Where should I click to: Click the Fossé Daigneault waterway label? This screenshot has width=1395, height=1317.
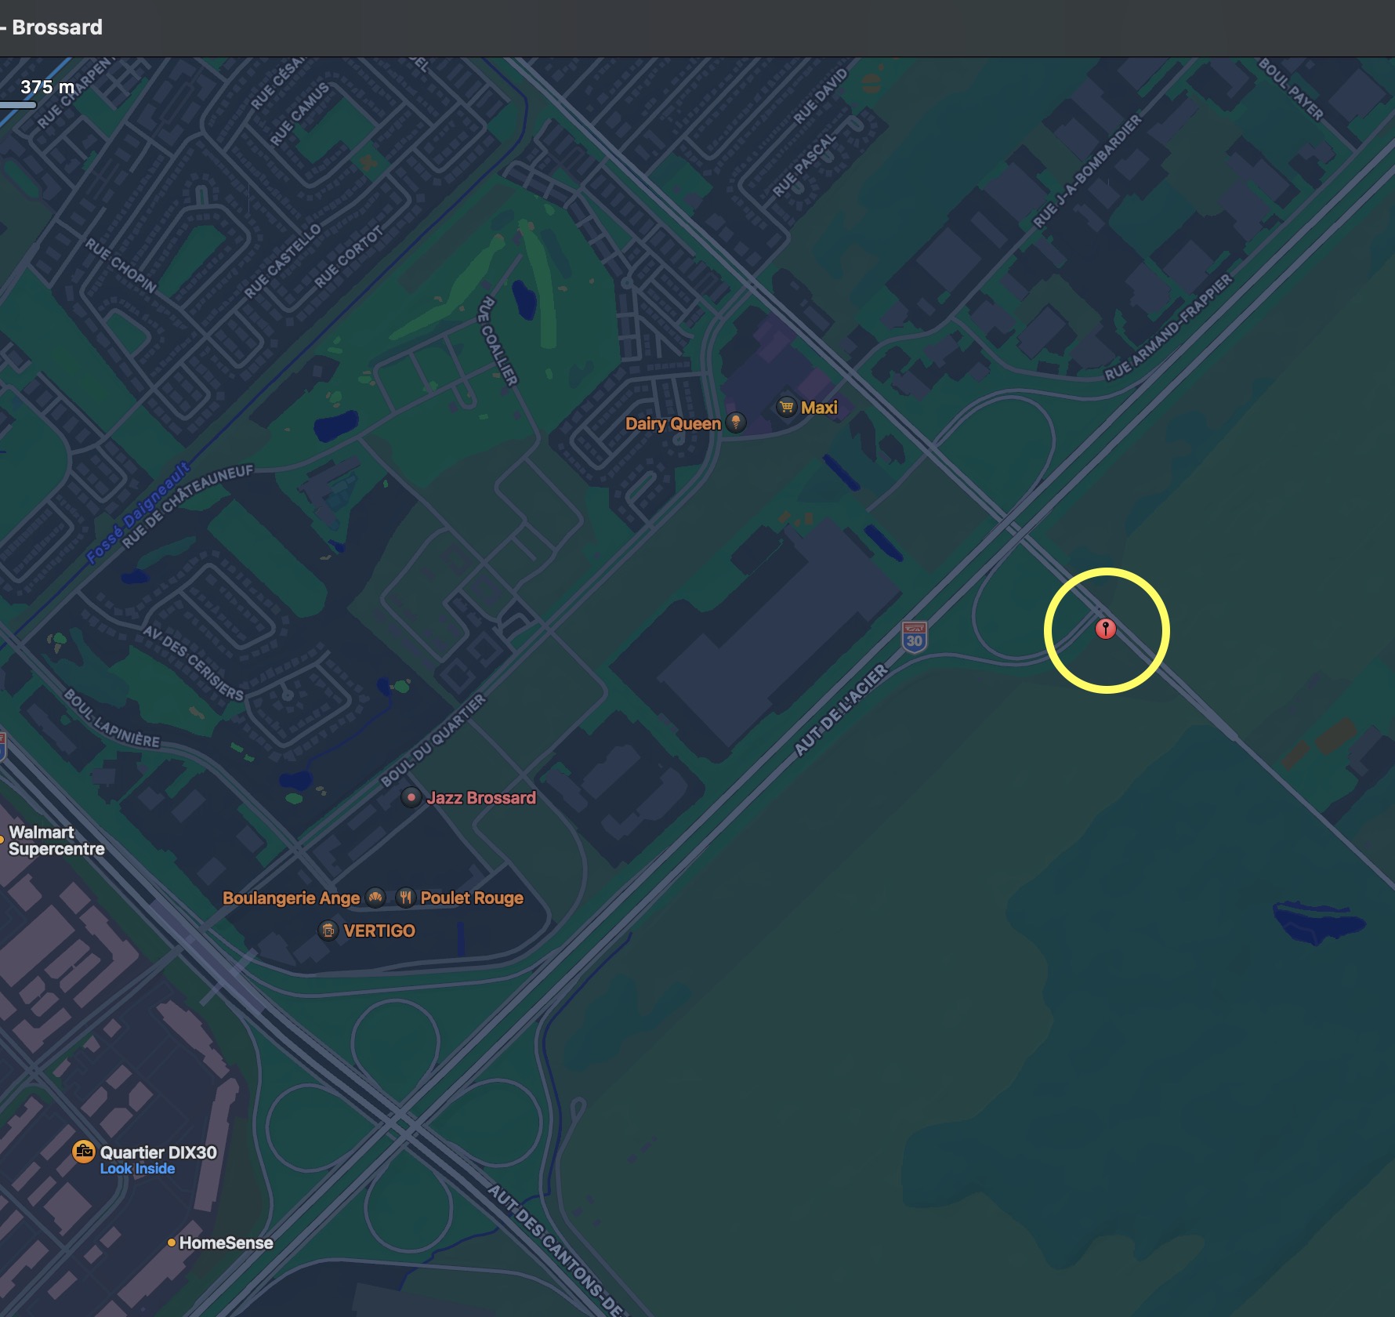[138, 513]
